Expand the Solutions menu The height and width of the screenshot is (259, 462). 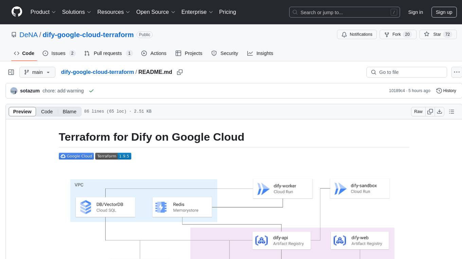tap(76, 12)
